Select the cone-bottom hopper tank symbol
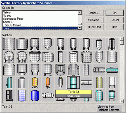 48,44
